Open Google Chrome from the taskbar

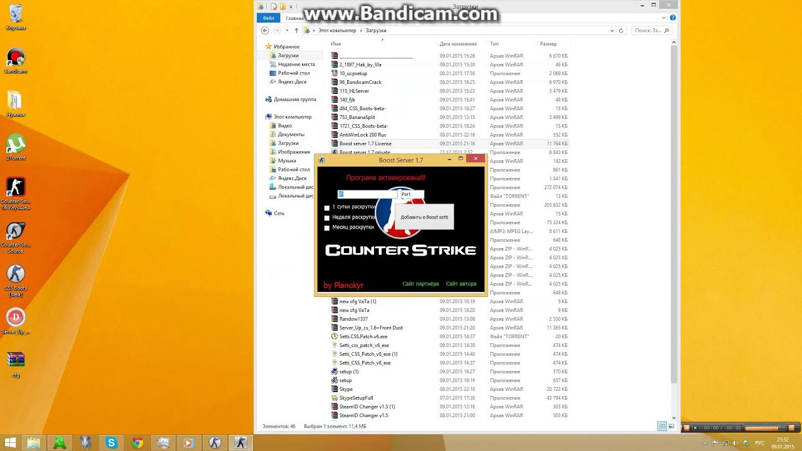point(137,443)
